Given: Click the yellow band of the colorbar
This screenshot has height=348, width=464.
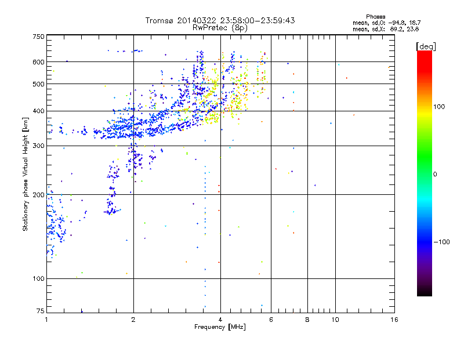Looking at the screenshot, I should 425,114.
